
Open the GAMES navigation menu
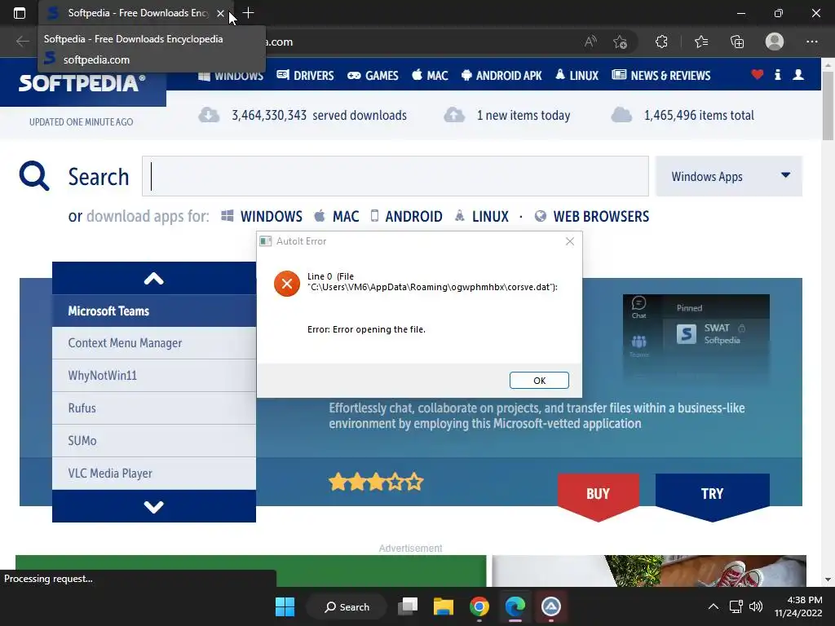(373, 76)
